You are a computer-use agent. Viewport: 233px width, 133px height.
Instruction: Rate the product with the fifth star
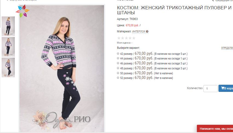[134, 38]
